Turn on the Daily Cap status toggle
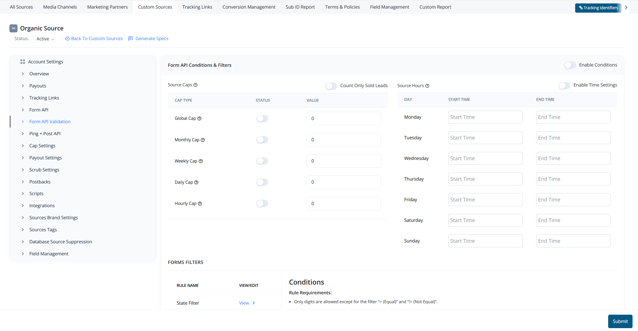Screen dimensions: 638x331 click(x=262, y=182)
